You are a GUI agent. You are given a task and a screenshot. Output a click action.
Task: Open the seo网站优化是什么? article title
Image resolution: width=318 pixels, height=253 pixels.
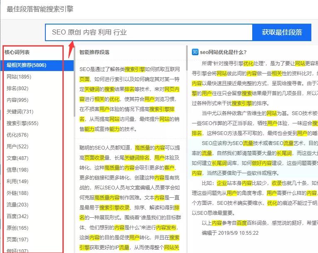click(x=223, y=52)
